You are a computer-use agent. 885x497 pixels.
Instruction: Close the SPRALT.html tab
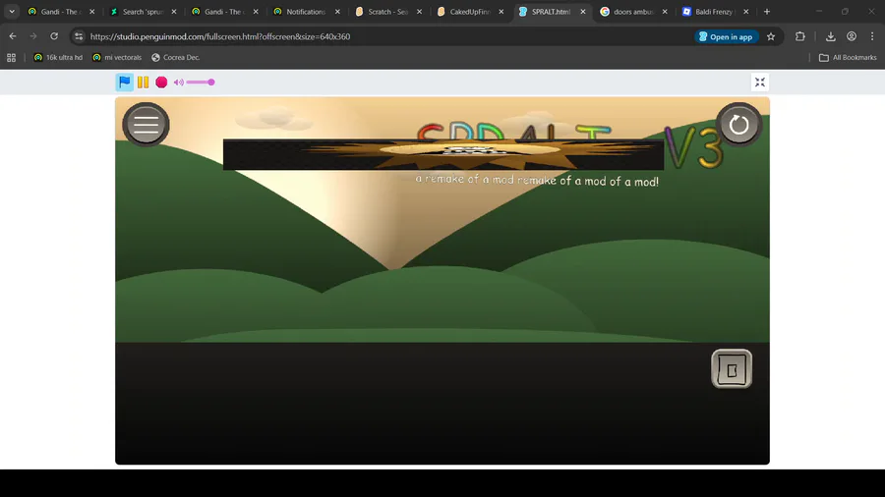583,11
